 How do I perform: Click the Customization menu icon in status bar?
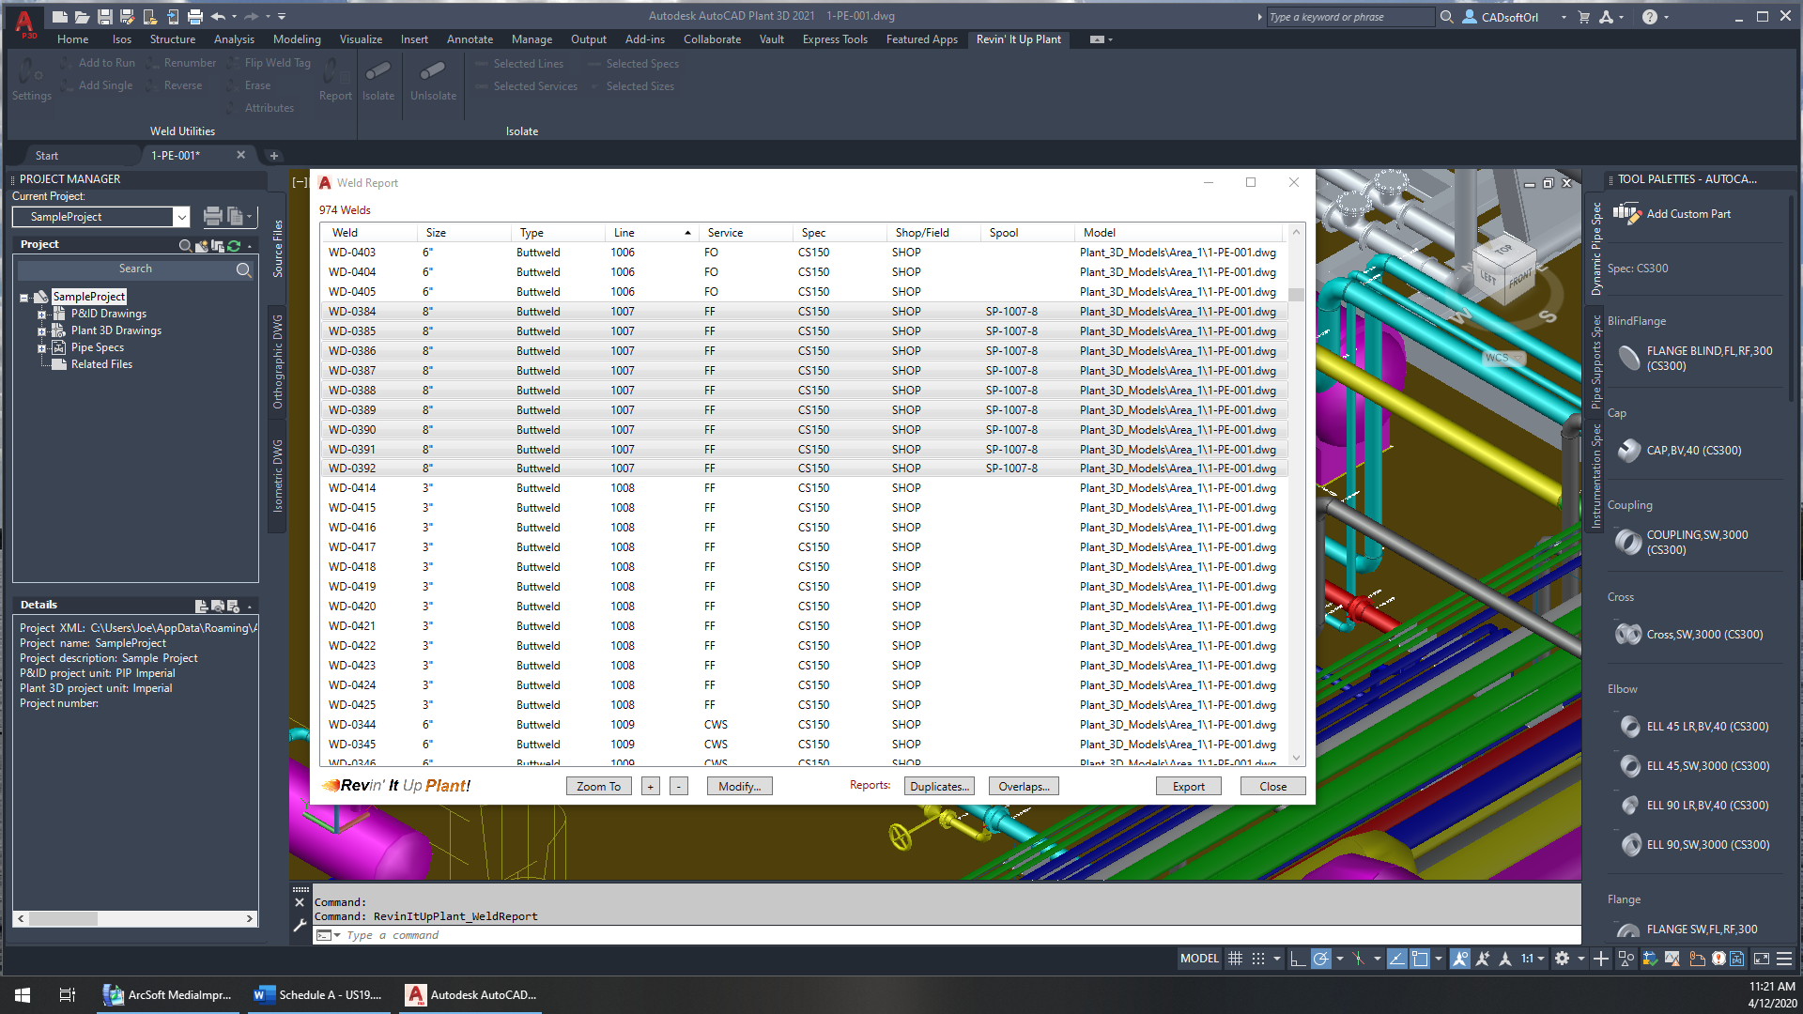point(1784,959)
